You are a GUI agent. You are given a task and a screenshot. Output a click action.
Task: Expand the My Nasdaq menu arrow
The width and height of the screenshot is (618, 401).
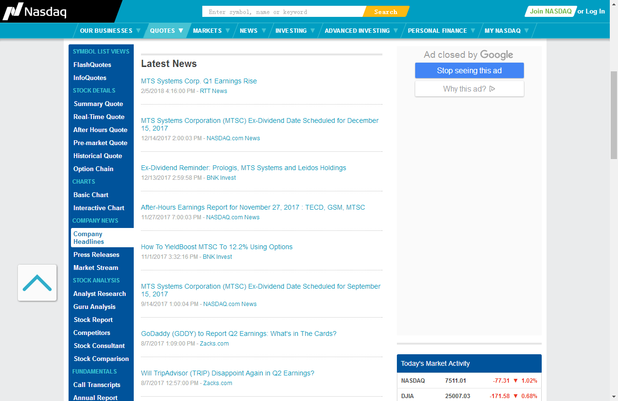[527, 30]
